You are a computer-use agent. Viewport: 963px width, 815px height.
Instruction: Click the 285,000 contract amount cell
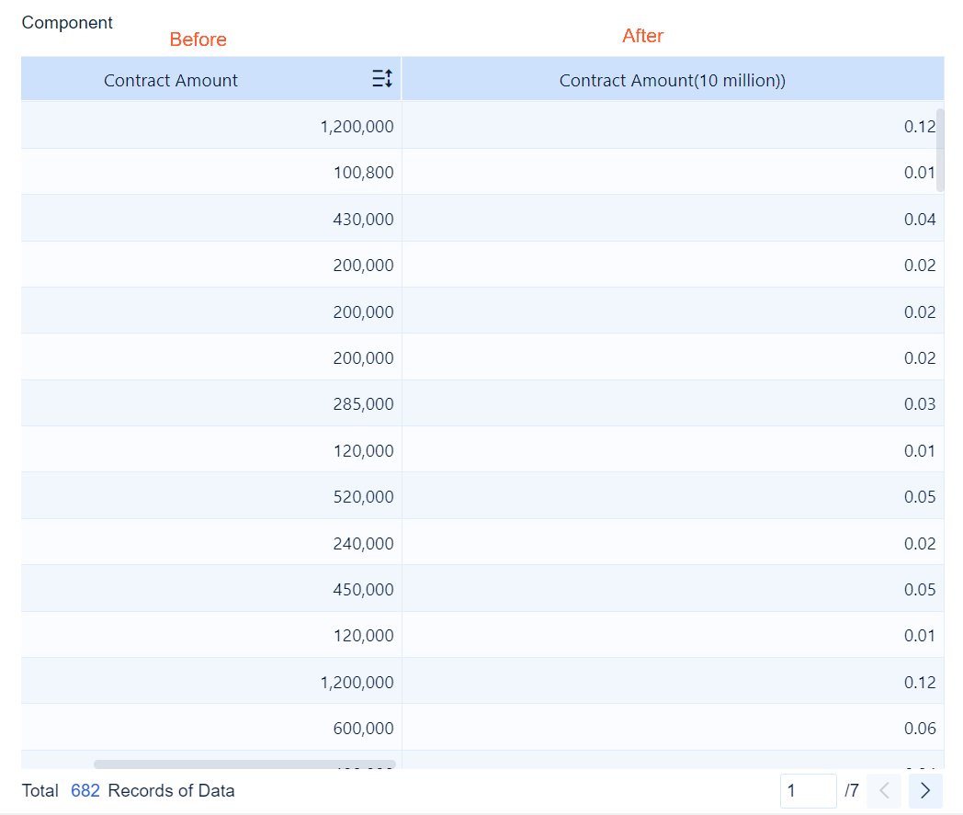(x=363, y=403)
